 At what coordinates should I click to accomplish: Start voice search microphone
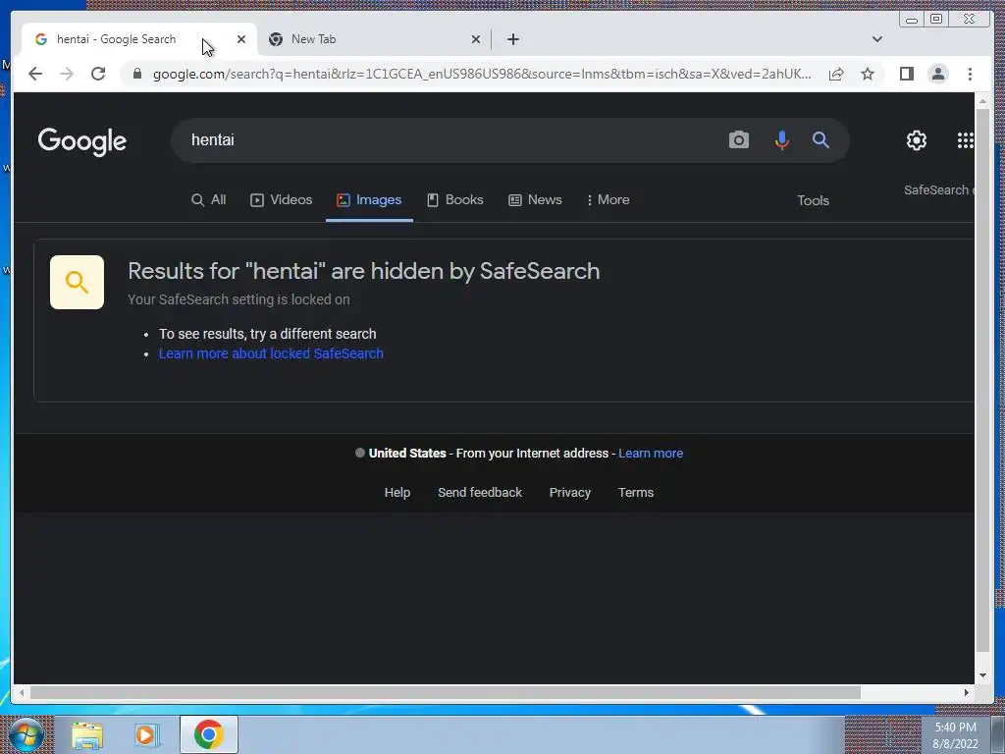[x=781, y=139]
